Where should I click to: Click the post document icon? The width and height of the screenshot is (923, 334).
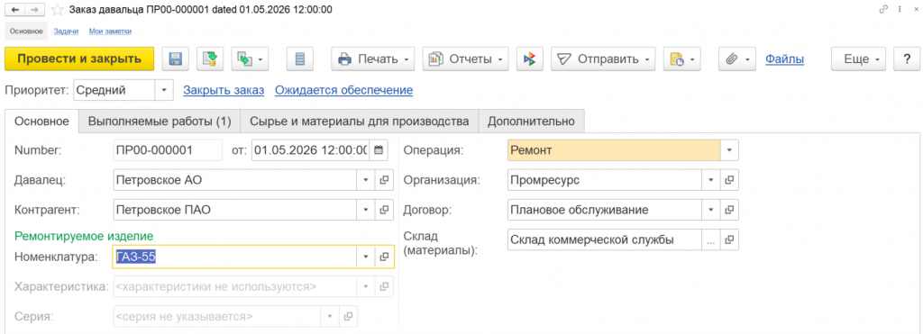[210, 59]
